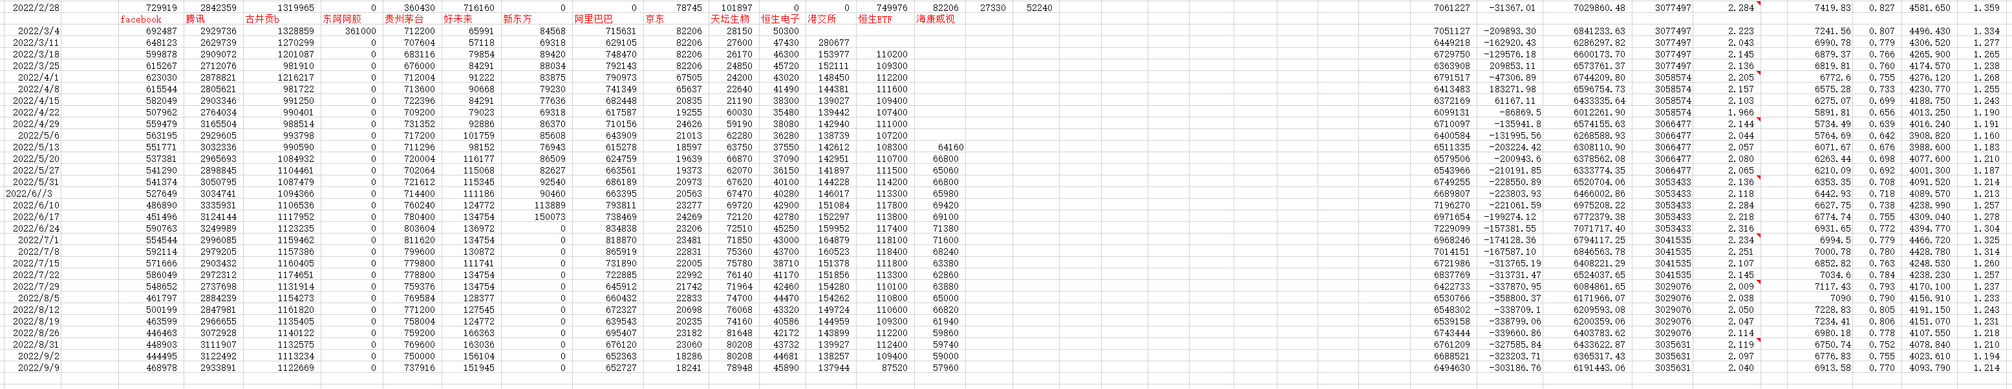Viewport: 2012px width, 389px height.
Task: Select the cell containing 7090
Action: [1820, 298]
